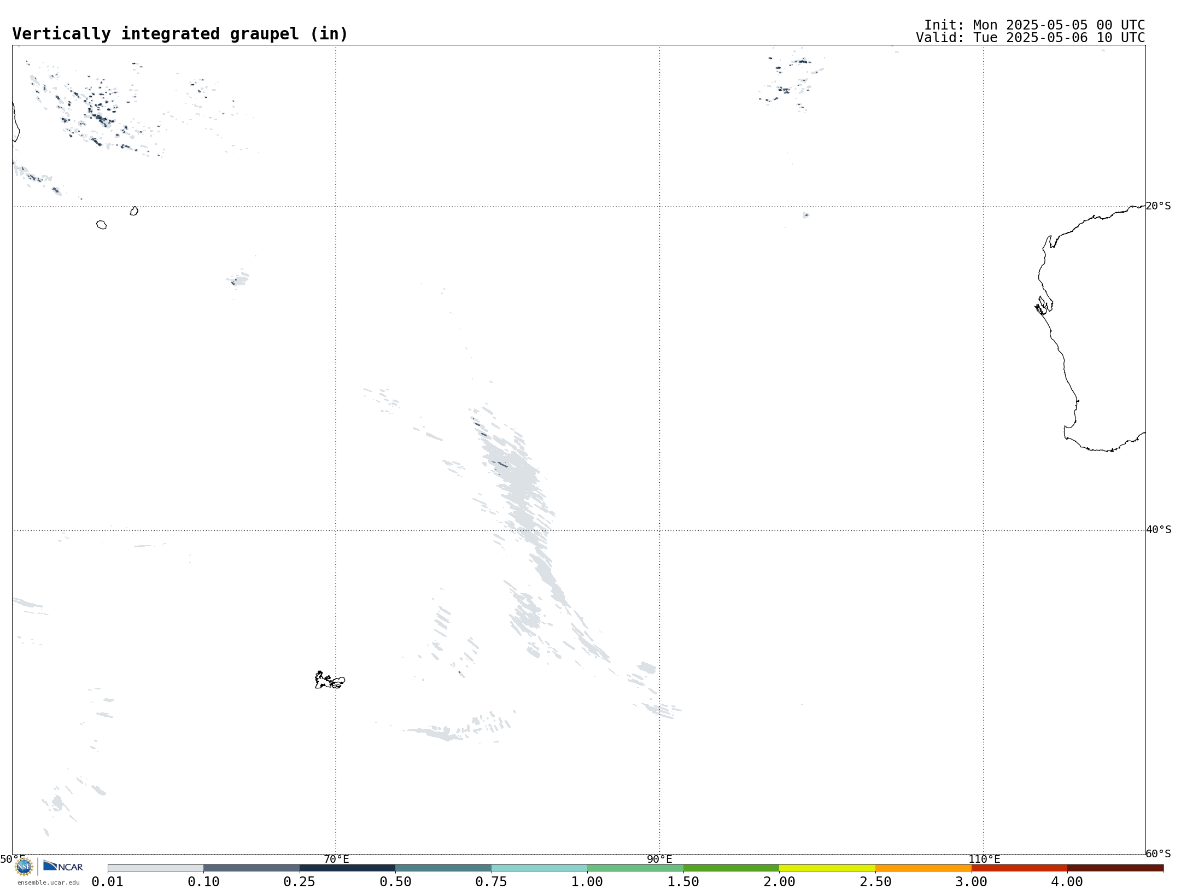This screenshot has width=1181, height=889.
Task: Click the Kerguelen Islands outline near 70°E
Action: [330, 680]
